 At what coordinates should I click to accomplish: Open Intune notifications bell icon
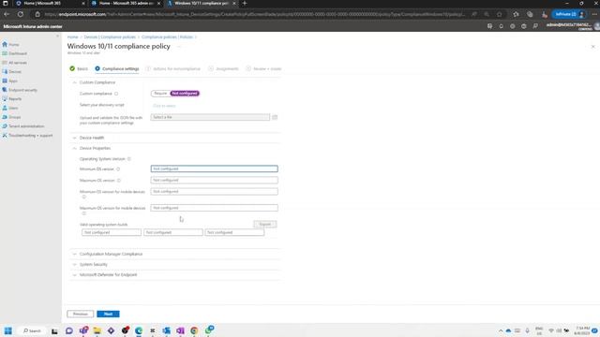click(501, 26)
